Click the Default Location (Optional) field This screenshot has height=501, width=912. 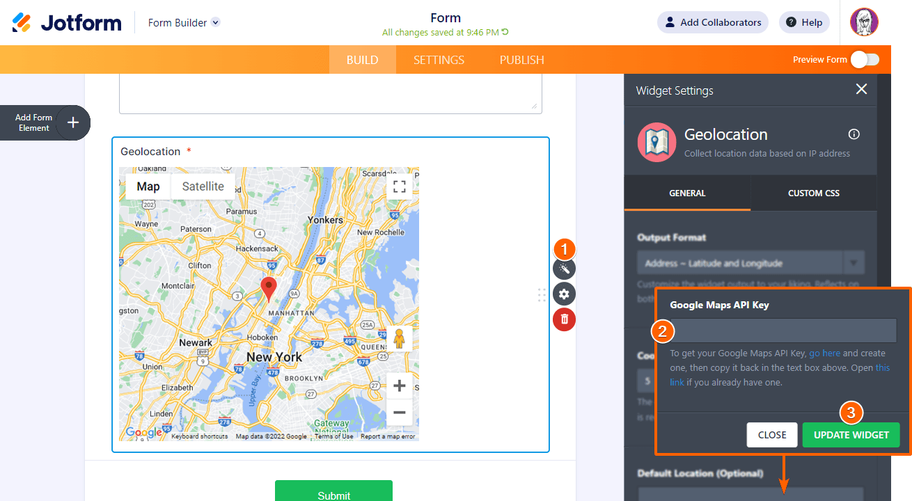point(750,494)
